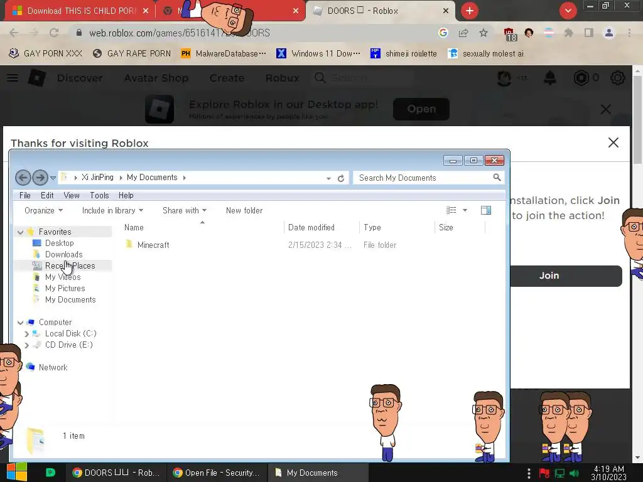Open the Roblox Discover link
This screenshot has width=643, height=482.
[80, 78]
